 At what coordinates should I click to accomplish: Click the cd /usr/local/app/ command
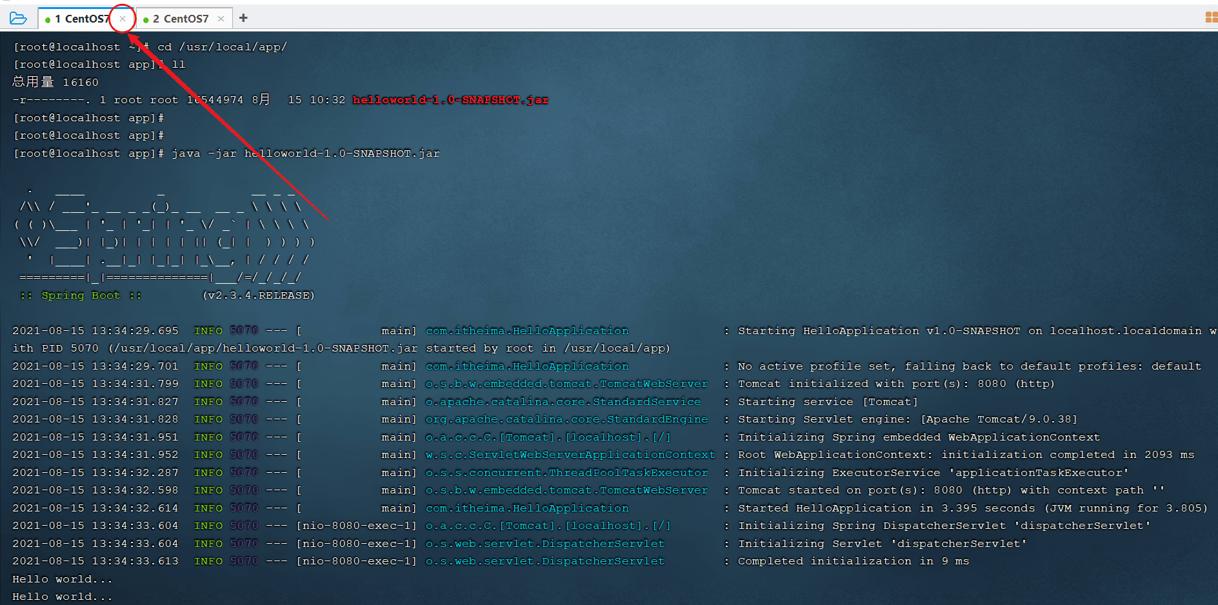pos(222,47)
